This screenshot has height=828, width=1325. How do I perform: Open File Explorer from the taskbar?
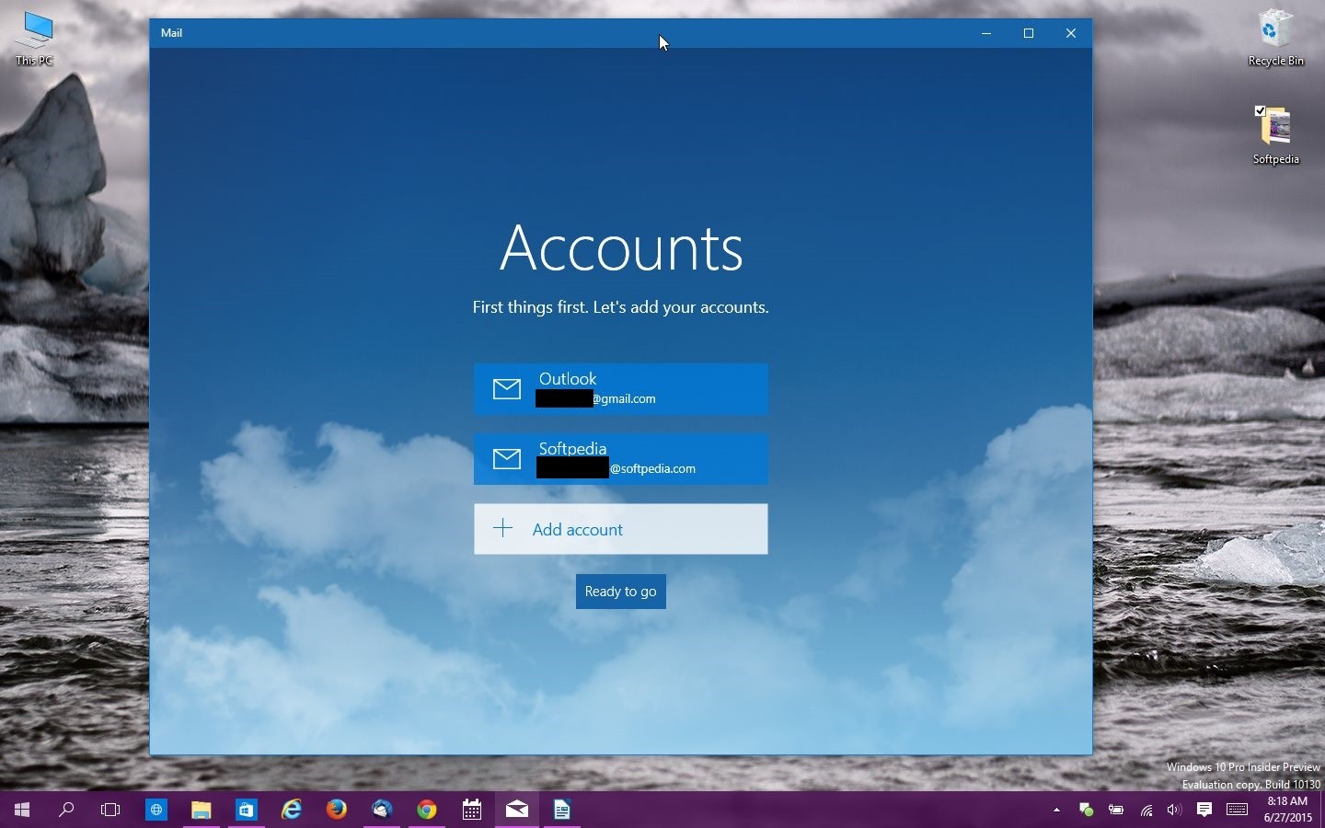(x=201, y=810)
